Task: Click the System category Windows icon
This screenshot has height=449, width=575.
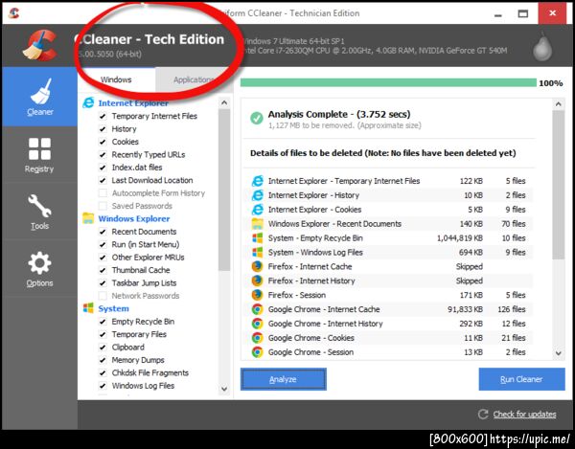Action: [x=88, y=308]
